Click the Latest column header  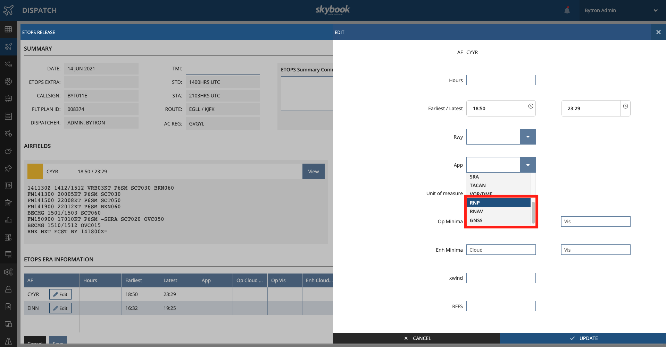(179, 280)
